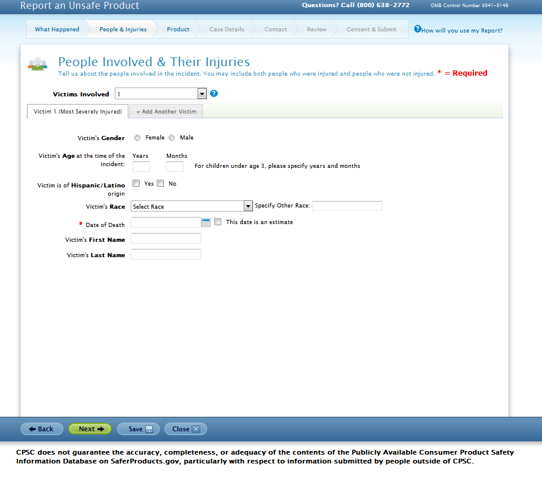Focus the Specify Other Race text box
Viewport: 542px width, 480px height.
tap(347, 206)
